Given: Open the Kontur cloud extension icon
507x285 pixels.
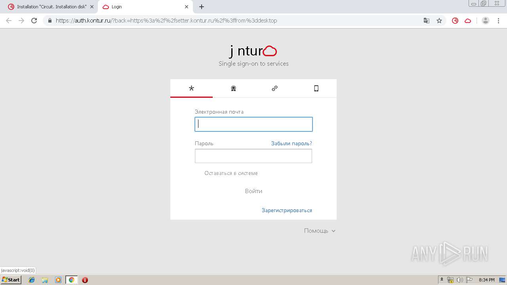Looking at the screenshot, I should [468, 21].
